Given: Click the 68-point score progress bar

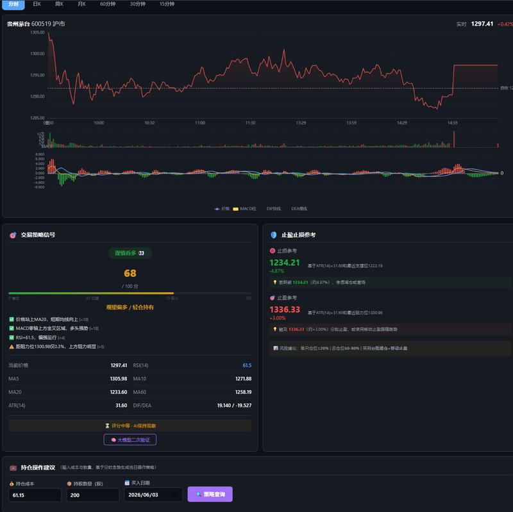Looking at the screenshot, I should pos(130,293).
